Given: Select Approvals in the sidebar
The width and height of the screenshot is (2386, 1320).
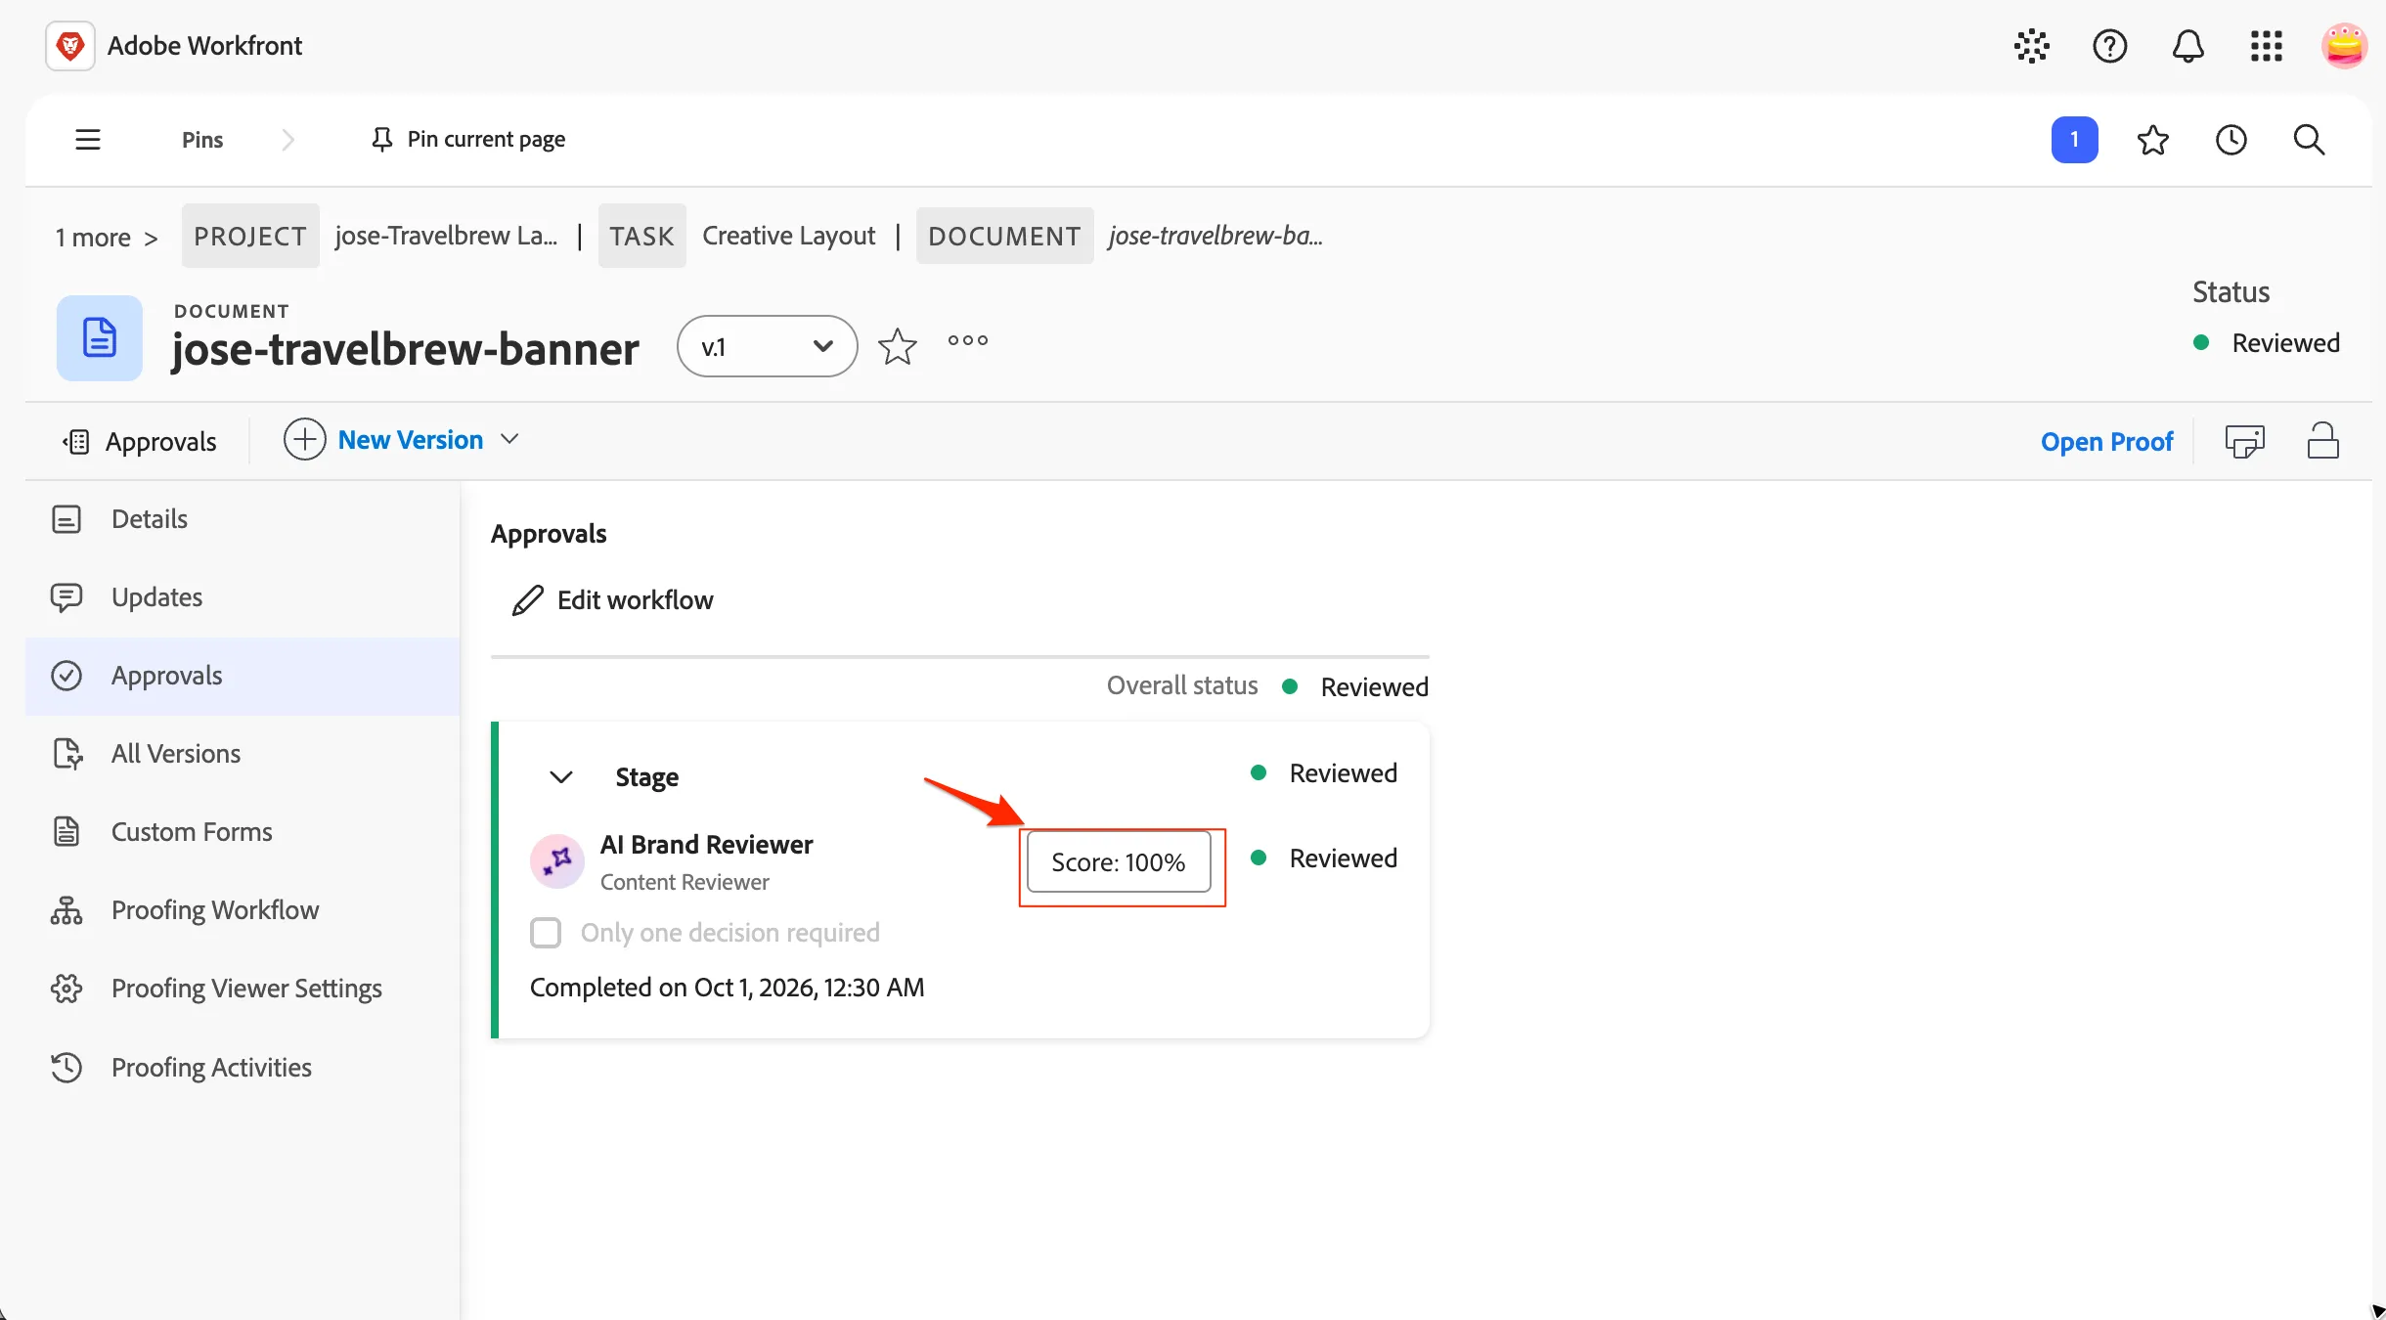Looking at the screenshot, I should pyautogui.click(x=243, y=676).
